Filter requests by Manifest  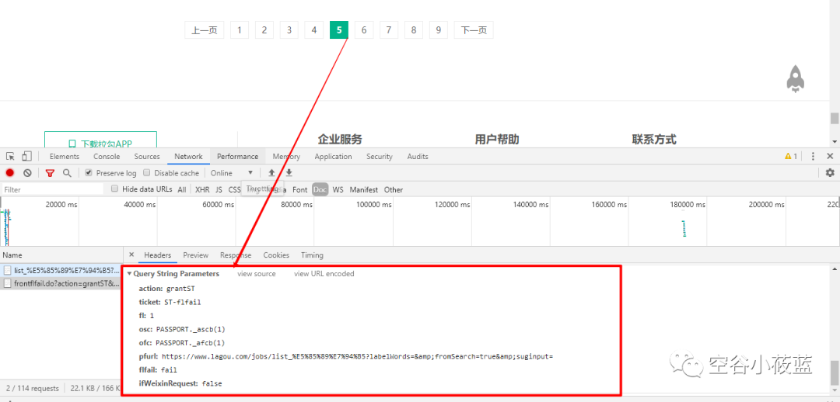(364, 189)
